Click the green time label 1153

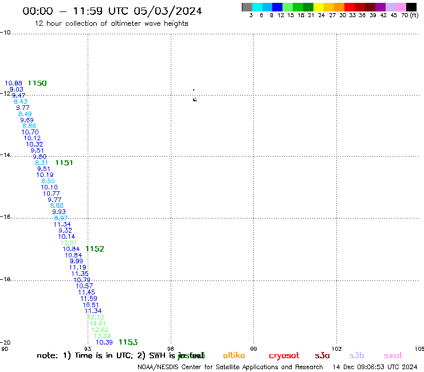128,342
